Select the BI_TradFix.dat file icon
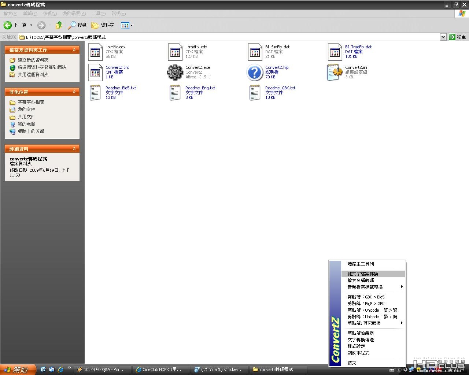 (x=335, y=52)
